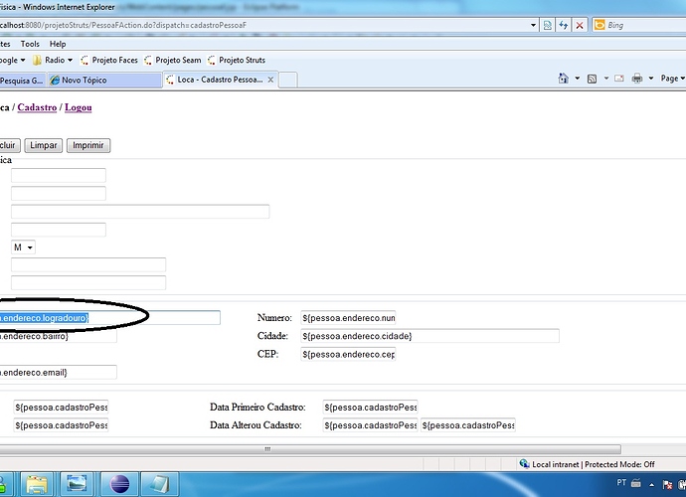The image size is (686, 497).
Task: Click the horizontal page scrollbar
Action: (310, 449)
